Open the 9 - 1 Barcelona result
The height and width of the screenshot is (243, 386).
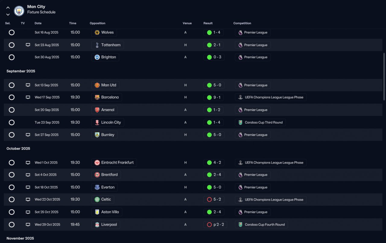click(x=214, y=98)
